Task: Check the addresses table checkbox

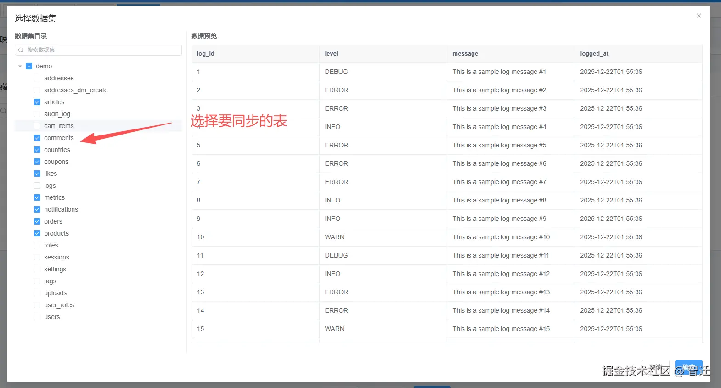Action: (37, 78)
